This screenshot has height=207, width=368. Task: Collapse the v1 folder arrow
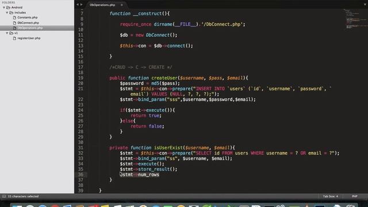coord(7,33)
